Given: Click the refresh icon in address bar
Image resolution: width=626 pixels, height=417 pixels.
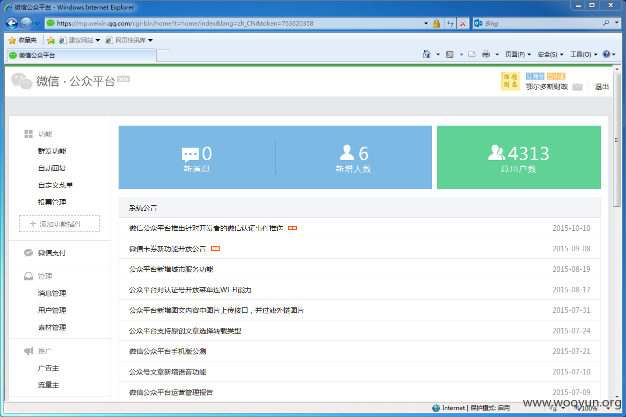Looking at the screenshot, I should point(450,24).
